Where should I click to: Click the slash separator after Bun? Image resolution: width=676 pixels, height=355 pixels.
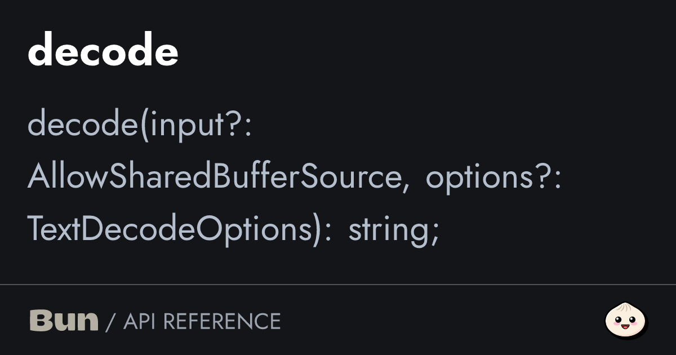click(110, 321)
